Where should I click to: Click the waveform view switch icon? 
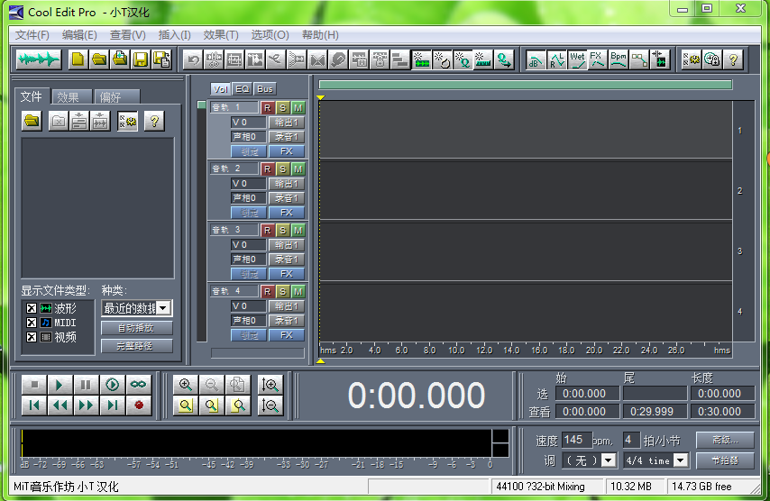click(39, 59)
